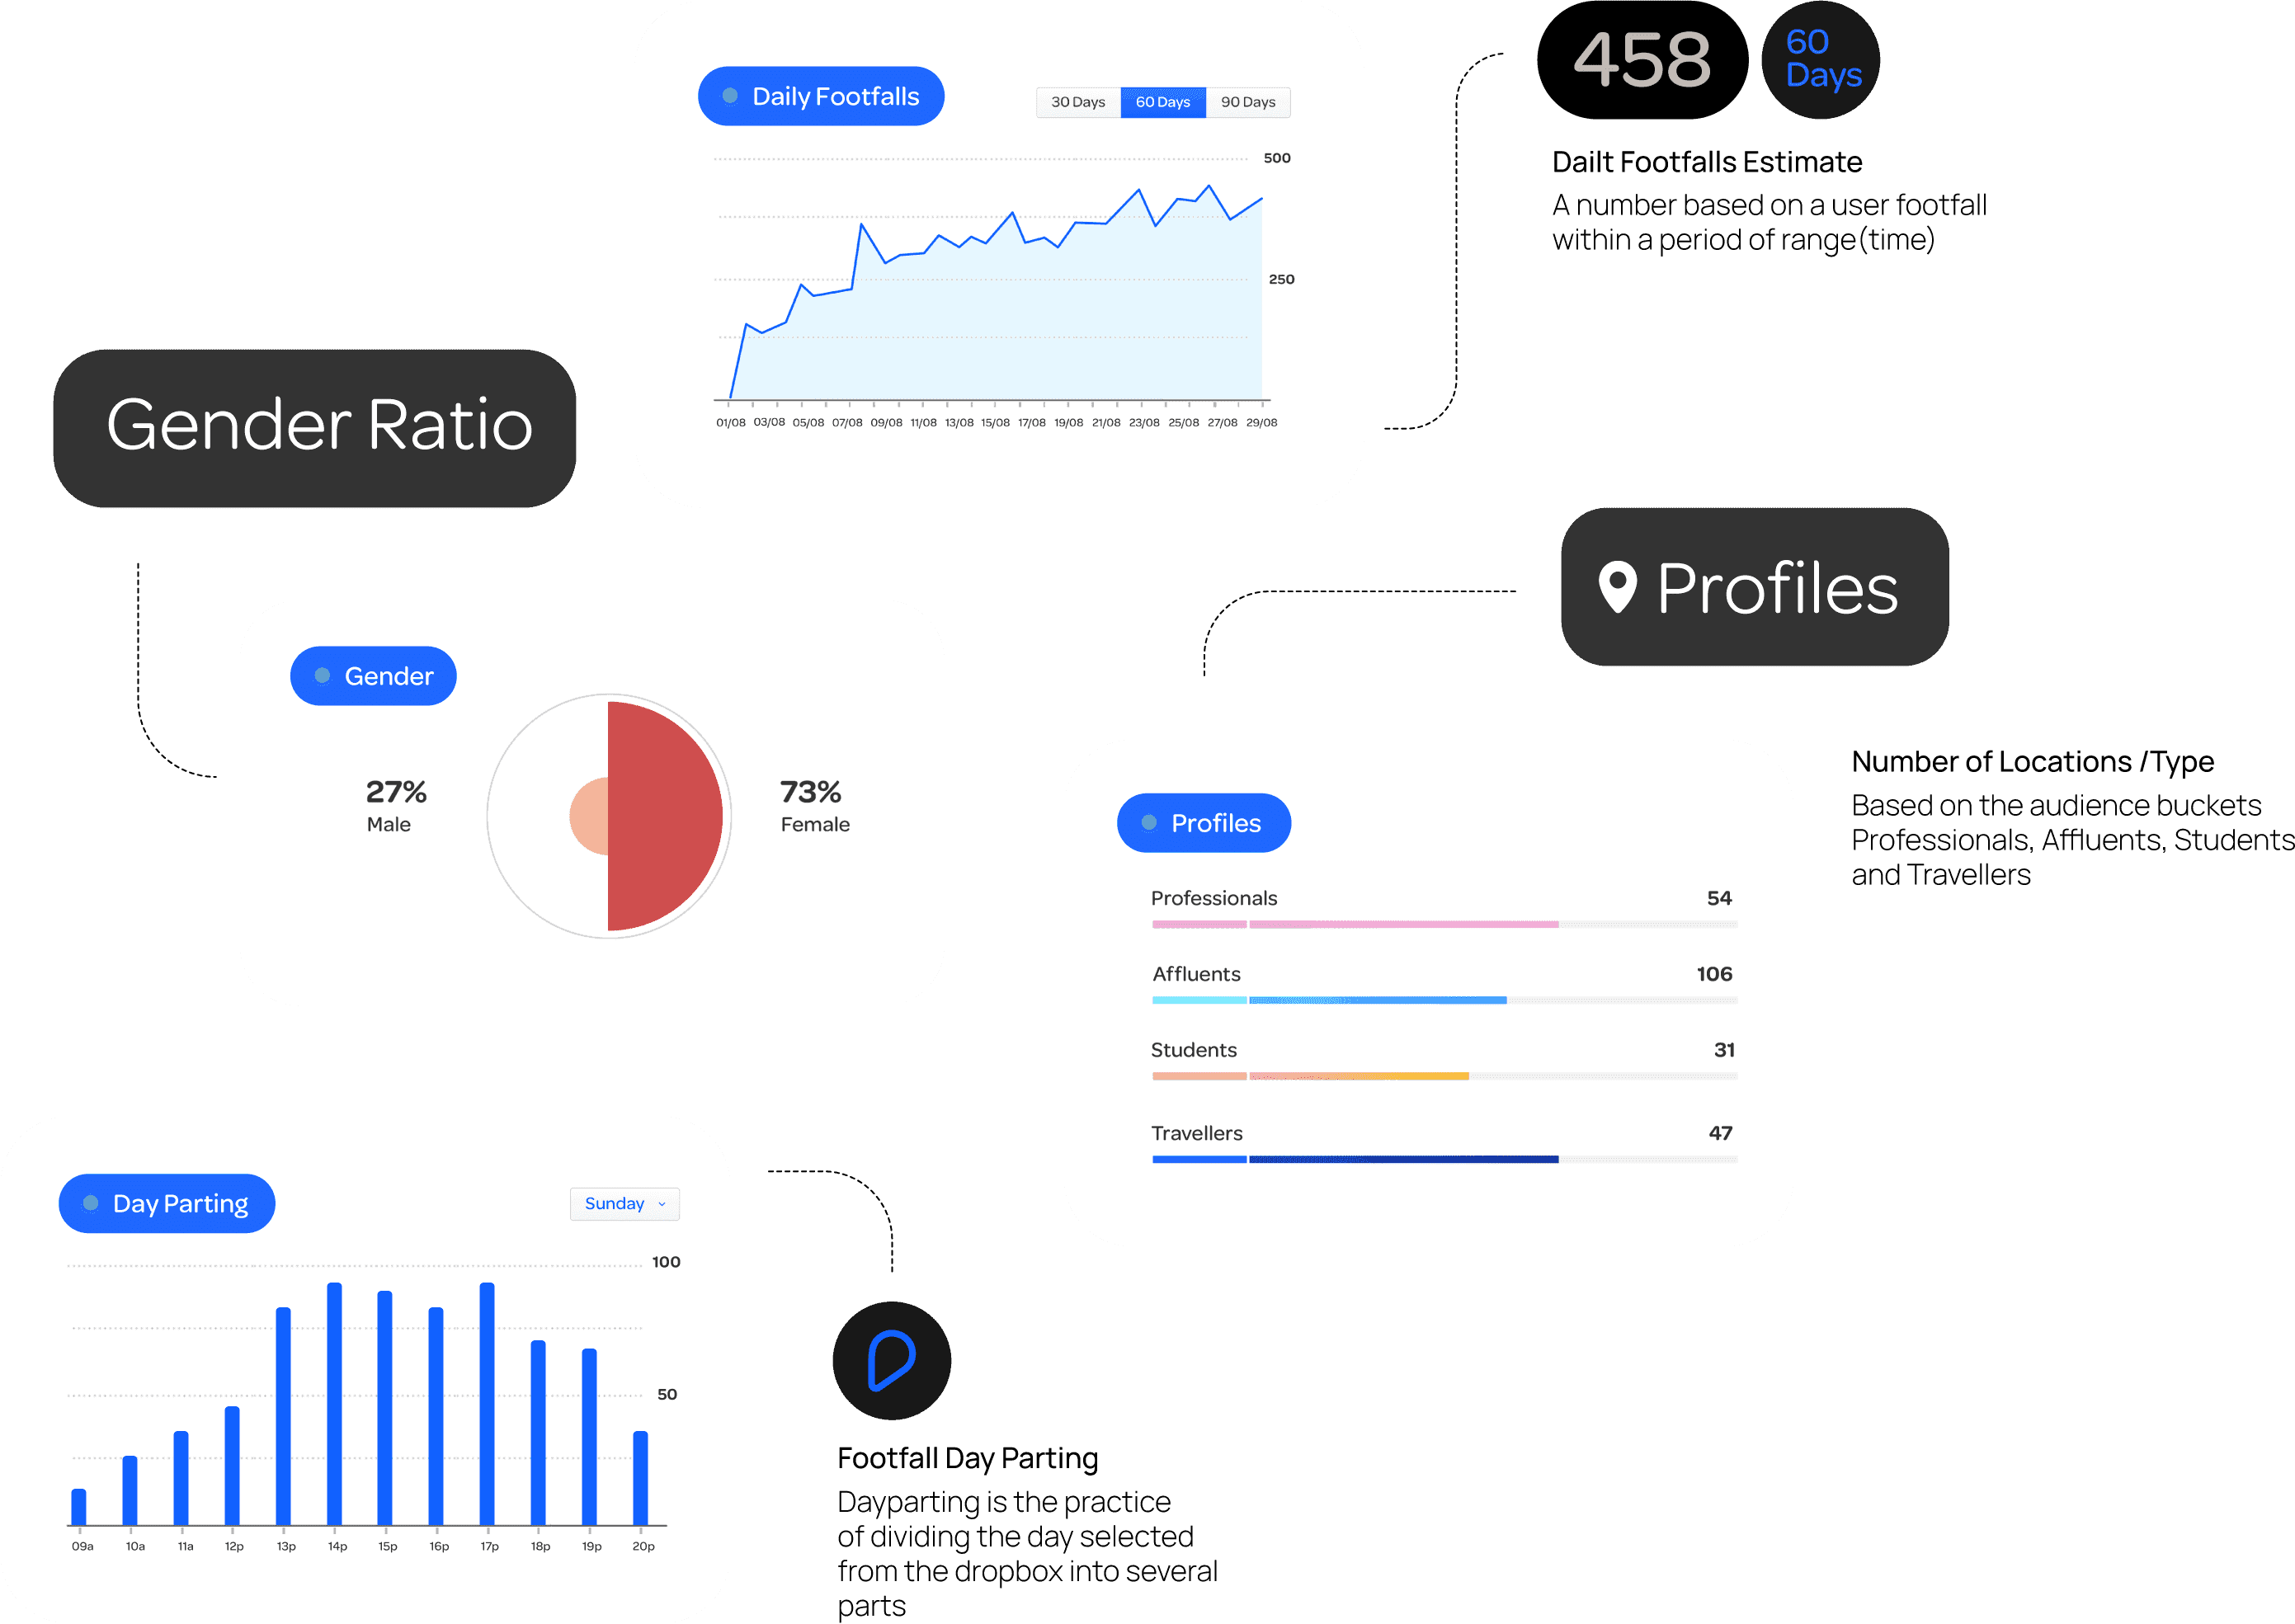The width and height of the screenshot is (2295, 1624).
Task: Select the 30 Days range option
Action: coord(1077,102)
